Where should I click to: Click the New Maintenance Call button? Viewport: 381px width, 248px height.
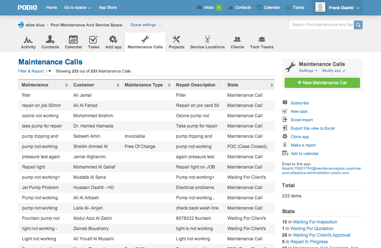322,83
